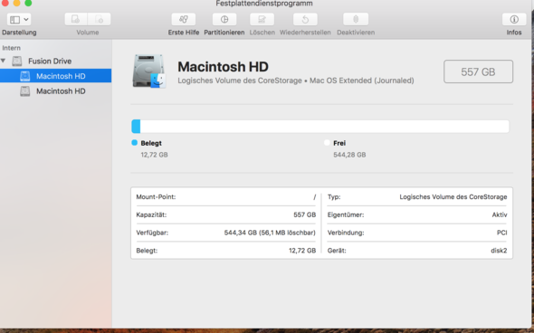This screenshot has width=534, height=333.
Task: Click the Gerät disk2 value
Action: 499,251
